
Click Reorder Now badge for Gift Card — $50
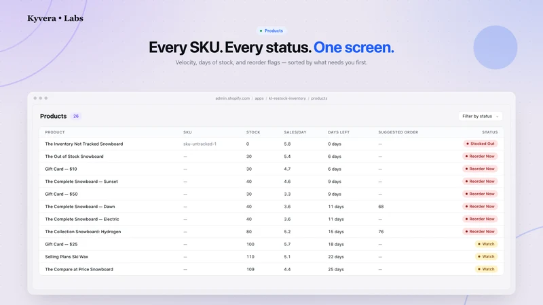pos(480,194)
